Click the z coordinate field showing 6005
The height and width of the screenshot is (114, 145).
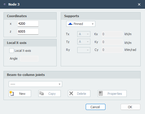(28, 31)
